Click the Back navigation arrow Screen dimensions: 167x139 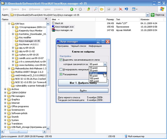pyautogui.click(x=72, y=9)
